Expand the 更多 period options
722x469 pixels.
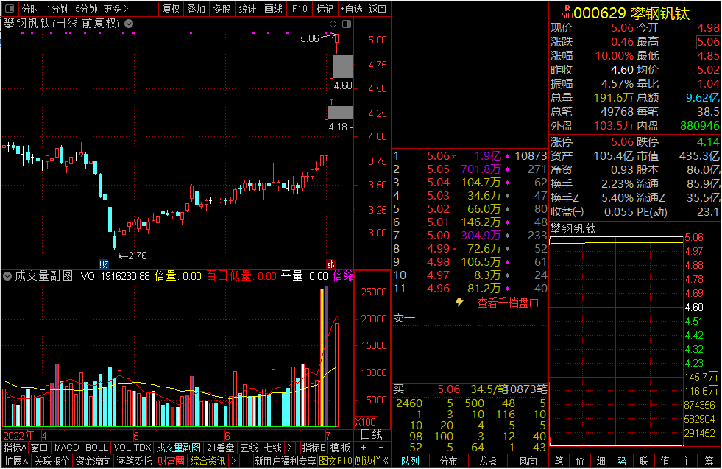(x=116, y=9)
